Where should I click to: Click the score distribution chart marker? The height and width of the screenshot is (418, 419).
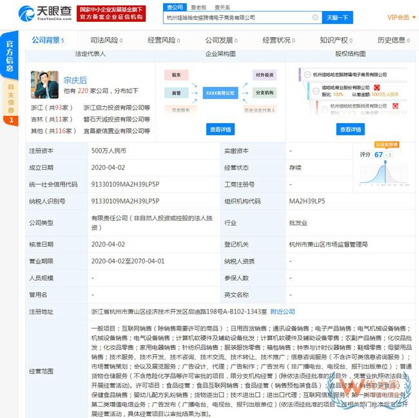(x=385, y=162)
